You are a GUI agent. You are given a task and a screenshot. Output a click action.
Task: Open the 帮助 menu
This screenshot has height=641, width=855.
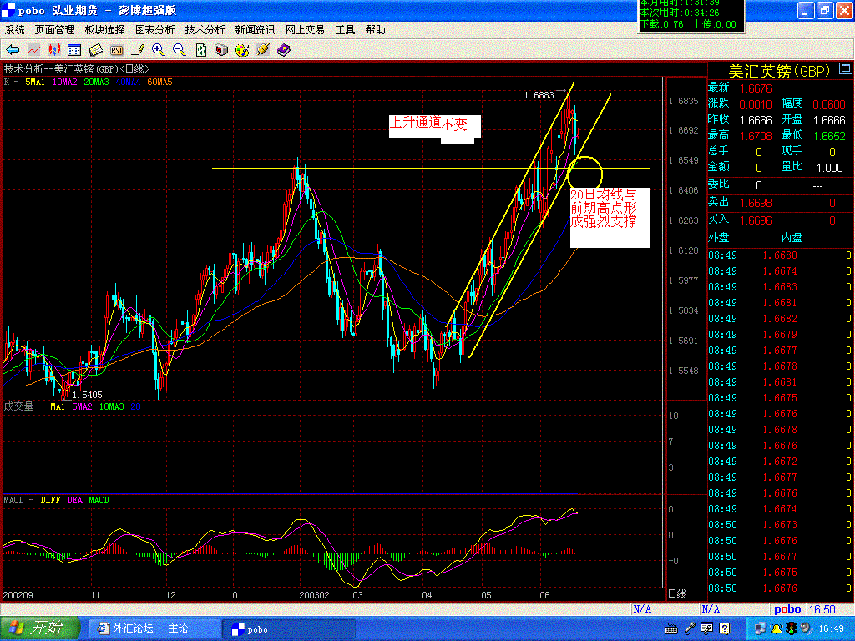(x=375, y=30)
